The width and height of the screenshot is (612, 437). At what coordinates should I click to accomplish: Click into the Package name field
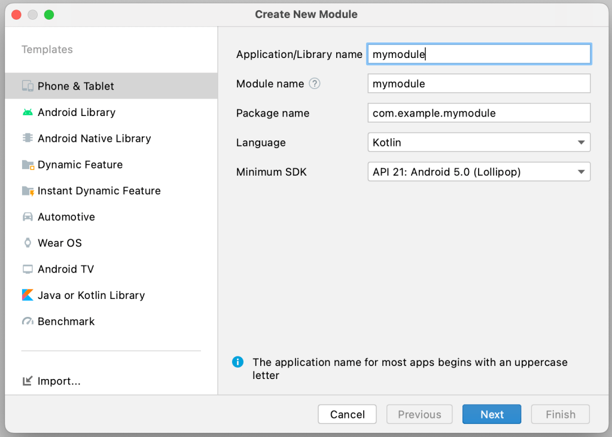[x=479, y=113]
